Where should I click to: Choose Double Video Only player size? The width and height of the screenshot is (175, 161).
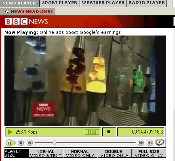tap(114, 153)
